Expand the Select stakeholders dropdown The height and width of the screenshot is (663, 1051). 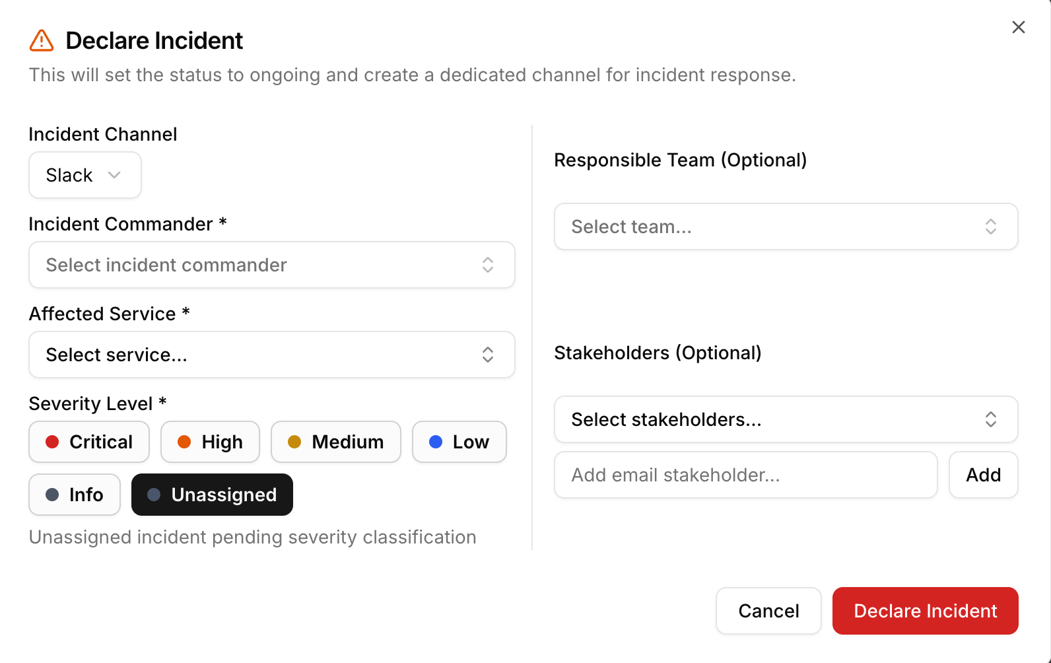point(786,419)
